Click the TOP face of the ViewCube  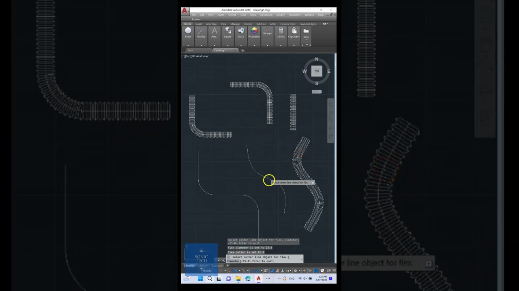click(x=317, y=71)
